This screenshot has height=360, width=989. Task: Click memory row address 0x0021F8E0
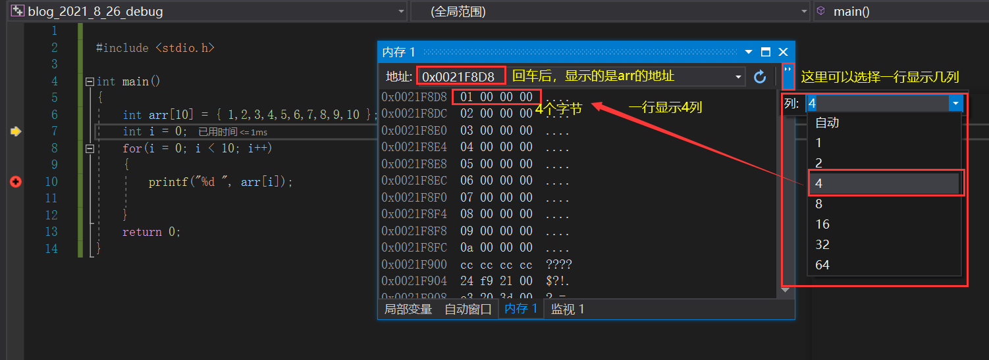pyautogui.click(x=414, y=131)
